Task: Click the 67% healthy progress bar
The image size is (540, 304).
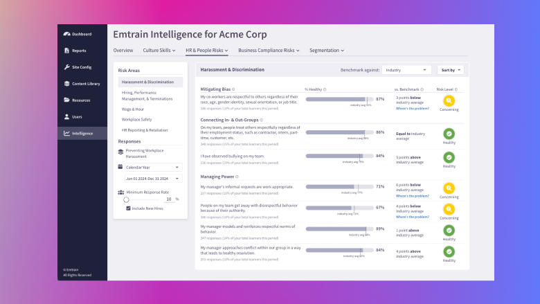Action: click(339, 208)
